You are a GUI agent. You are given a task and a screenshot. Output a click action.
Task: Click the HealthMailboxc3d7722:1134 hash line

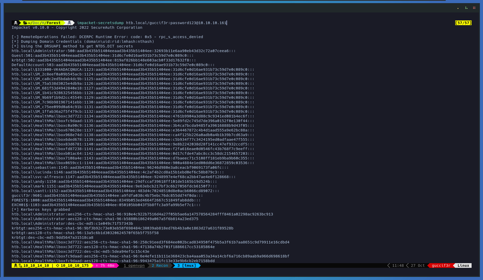pyautogui.click(x=133, y=116)
